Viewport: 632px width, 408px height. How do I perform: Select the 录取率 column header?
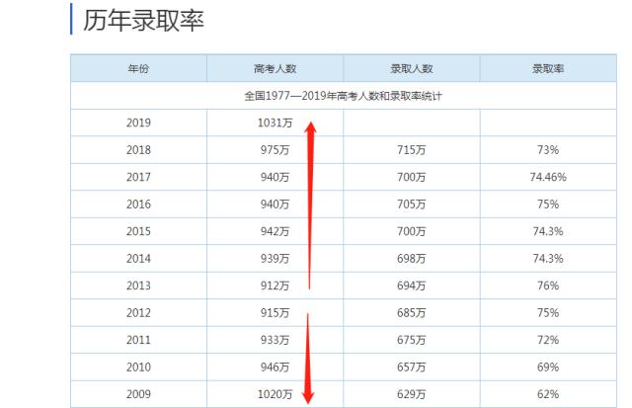click(548, 68)
